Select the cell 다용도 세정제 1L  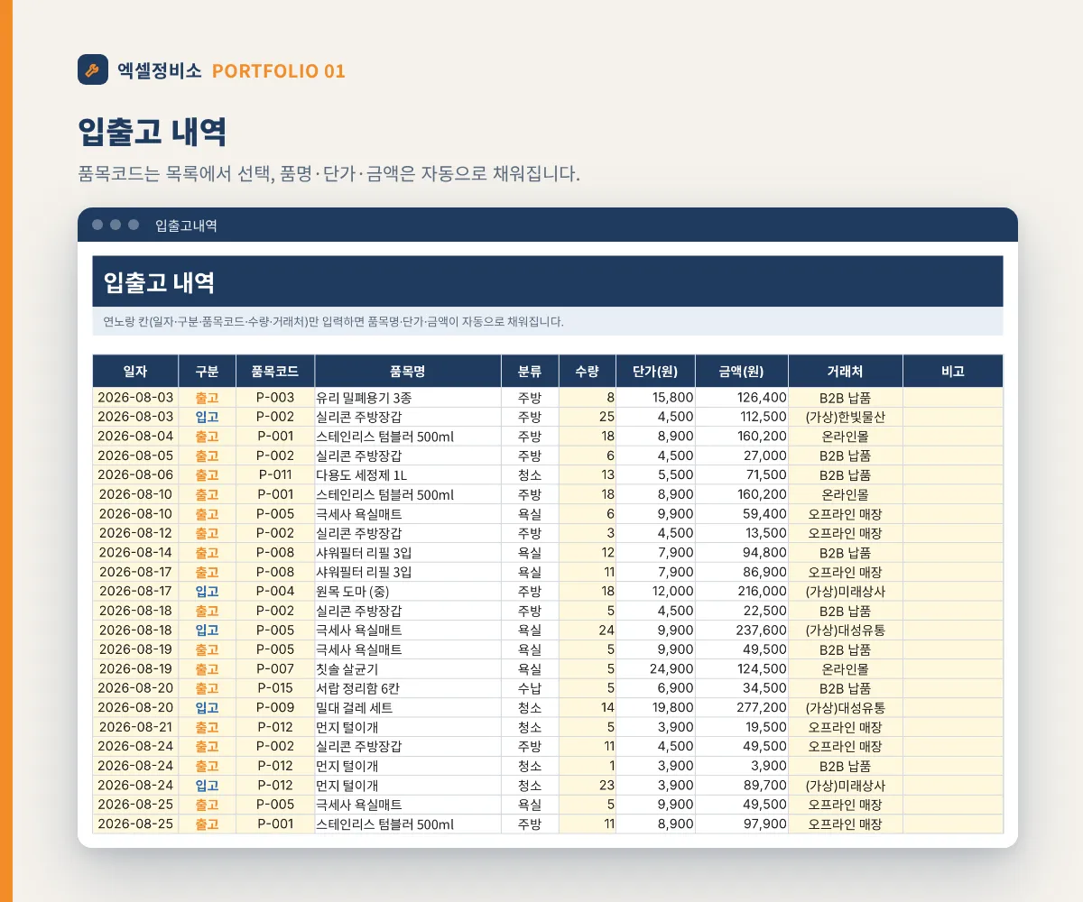[408, 474]
